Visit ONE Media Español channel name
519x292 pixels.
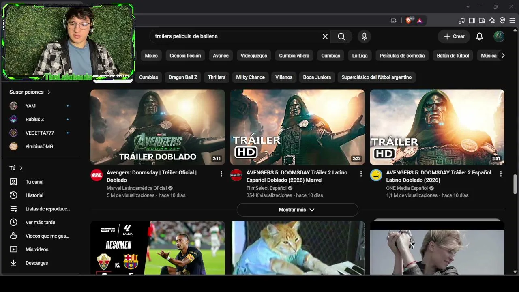(x=407, y=188)
